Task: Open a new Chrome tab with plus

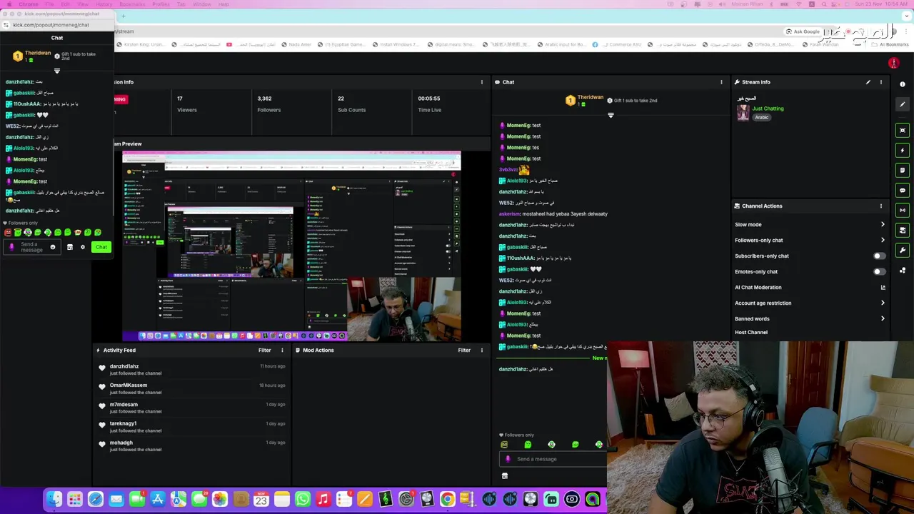Action: [x=123, y=16]
